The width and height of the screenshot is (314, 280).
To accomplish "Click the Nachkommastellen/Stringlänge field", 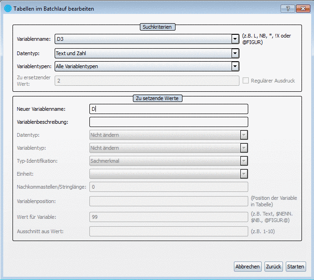I will [x=169, y=187].
